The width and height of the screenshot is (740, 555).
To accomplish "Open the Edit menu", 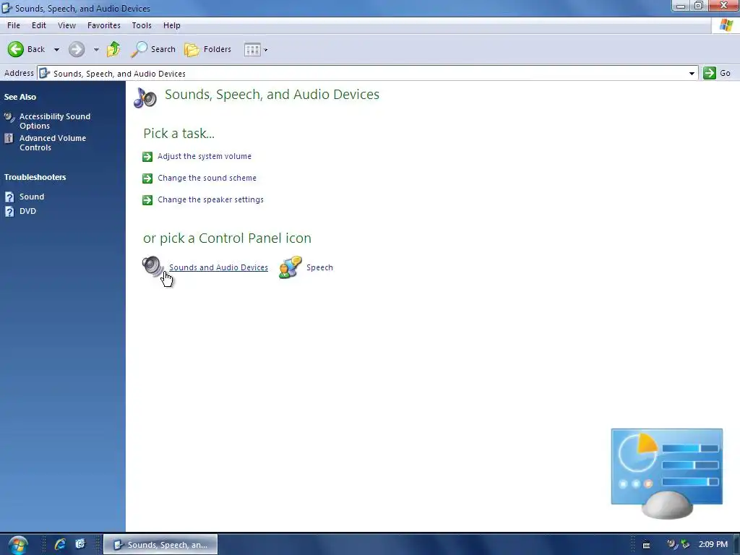I will tap(39, 25).
